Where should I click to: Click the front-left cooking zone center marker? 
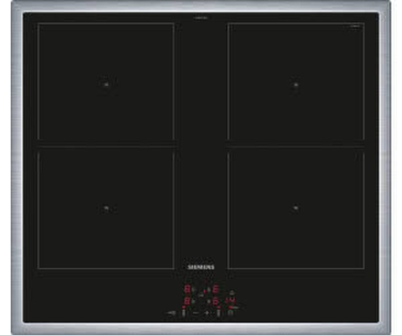106,208
